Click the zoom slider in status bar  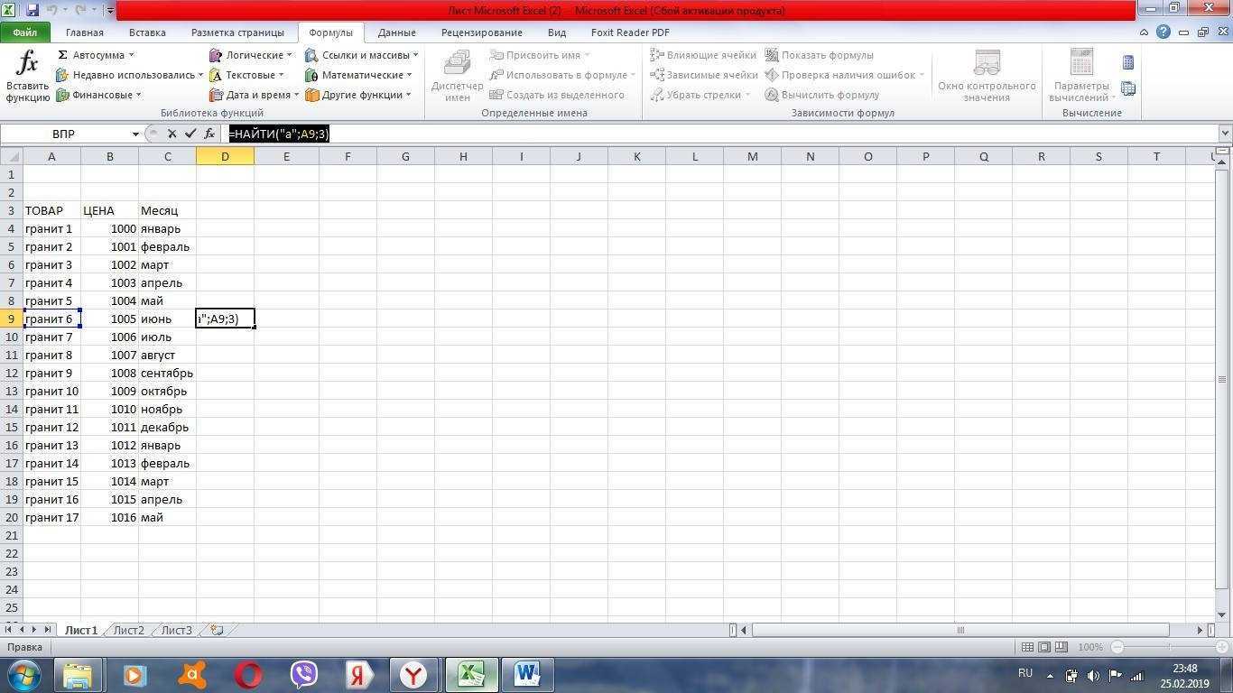[1170, 647]
